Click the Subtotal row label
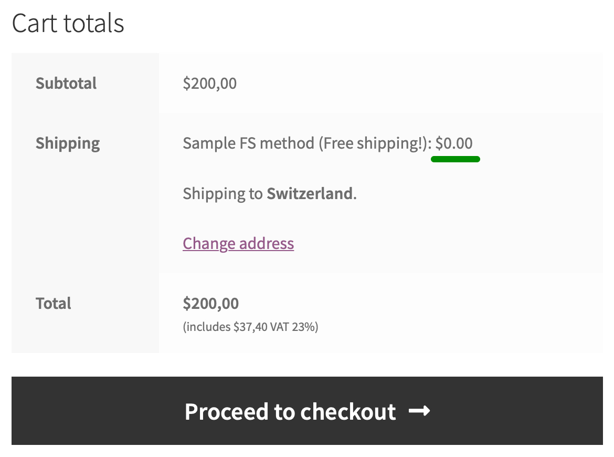This screenshot has height=457, width=614. pyautogui.click(x=66, y=83)
